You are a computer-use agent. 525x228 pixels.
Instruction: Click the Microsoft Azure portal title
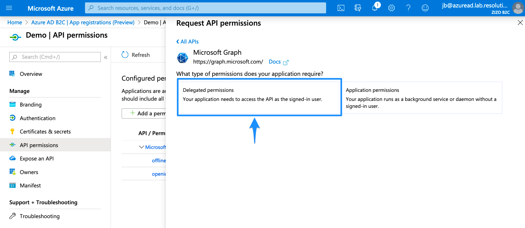51,8
